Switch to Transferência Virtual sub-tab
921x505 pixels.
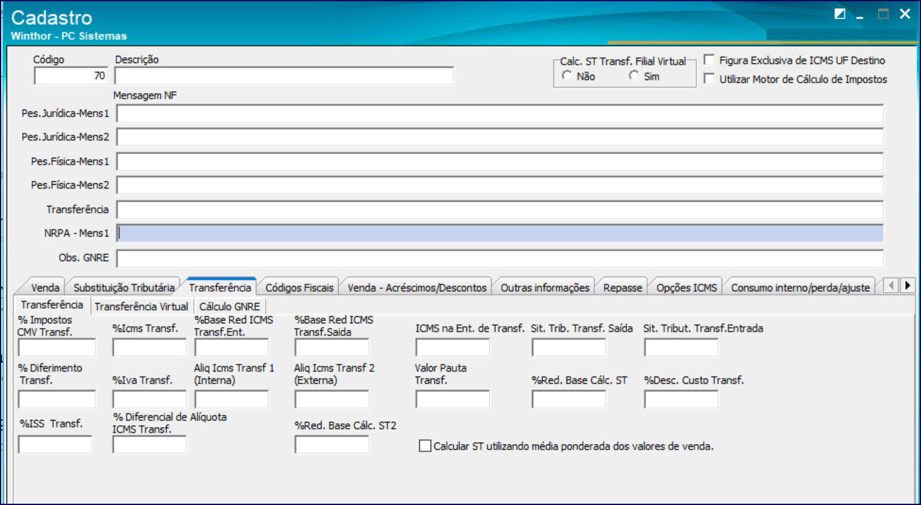[141, 306]
